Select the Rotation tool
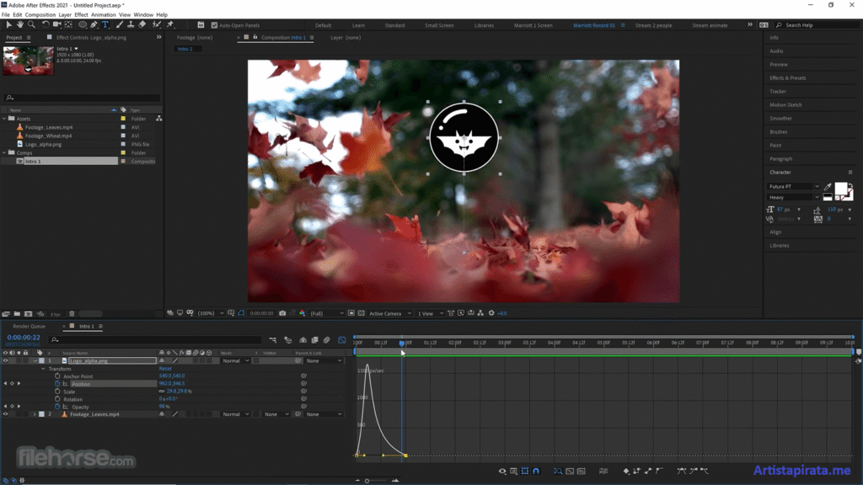Screen dimensions: 863x485 [46, 24]
